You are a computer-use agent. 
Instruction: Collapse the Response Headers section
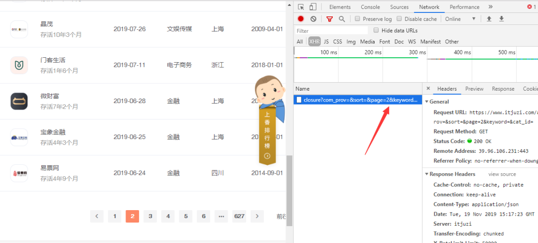pyautogui.click(x=427, y=174)
